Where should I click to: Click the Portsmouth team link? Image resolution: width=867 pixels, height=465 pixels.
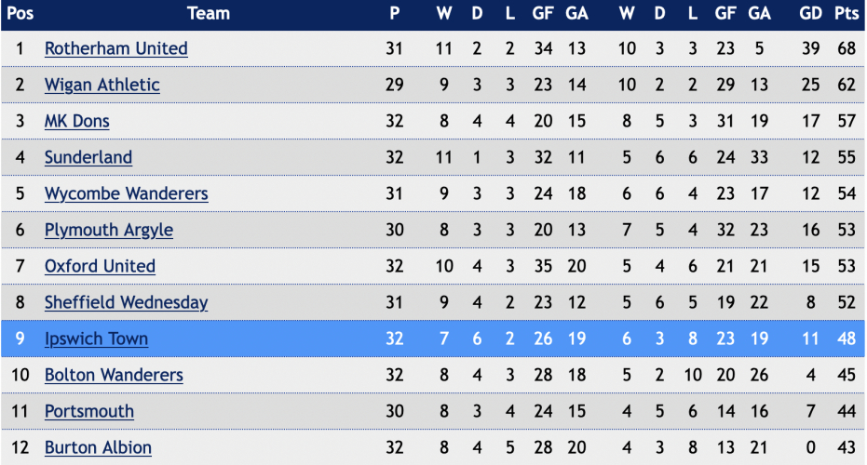89,411
